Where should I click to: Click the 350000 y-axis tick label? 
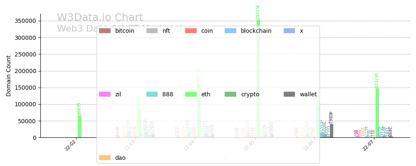(25, 21)
